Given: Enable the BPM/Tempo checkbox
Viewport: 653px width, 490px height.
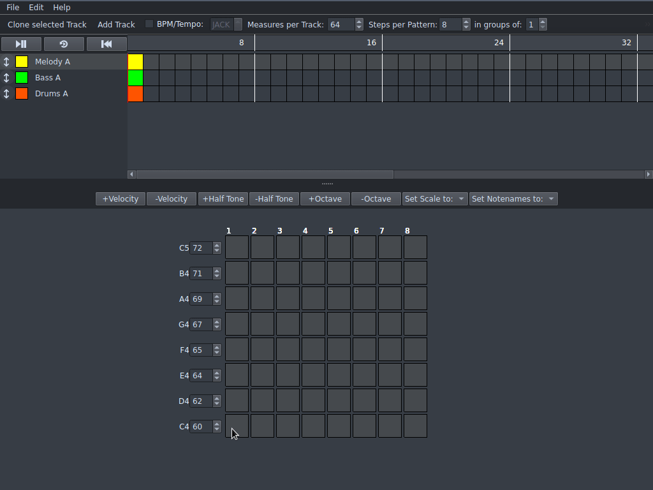Looking at the screenshot, I should coord(149,24).
